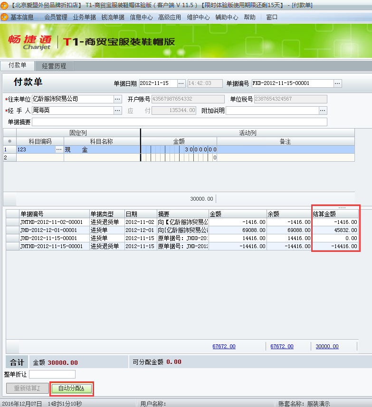Select row JHTHD-2012-11-02-00001
The width and height of the screenshot is (372, 407).
pyautogui.click(x=182, y=222)
